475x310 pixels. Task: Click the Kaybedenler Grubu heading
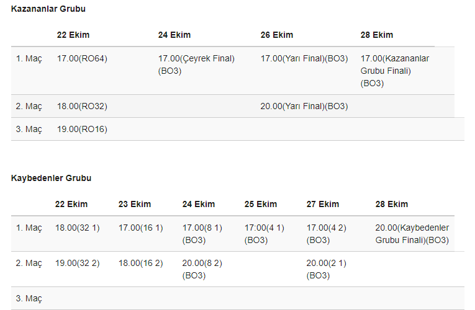click(x=51, y=178)
